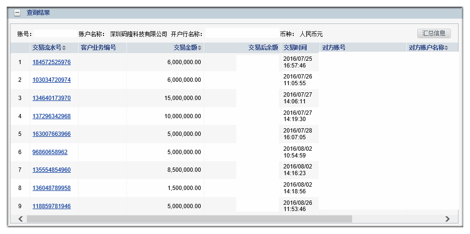Image resolution: width=470 pixels, height=234 pixels.
Task: Open transaction link 103034720974
Action: [52, 80]
